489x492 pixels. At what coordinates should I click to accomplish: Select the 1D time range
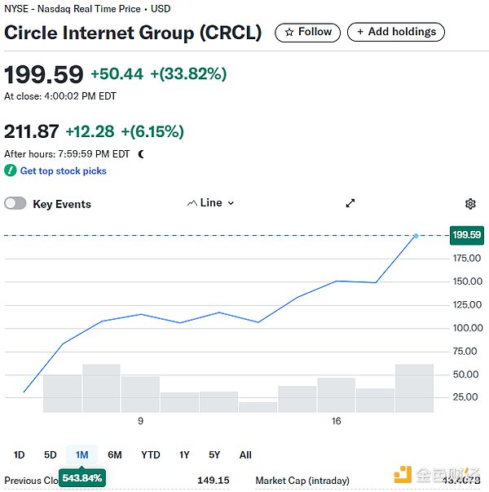click(x=20, y=454)
